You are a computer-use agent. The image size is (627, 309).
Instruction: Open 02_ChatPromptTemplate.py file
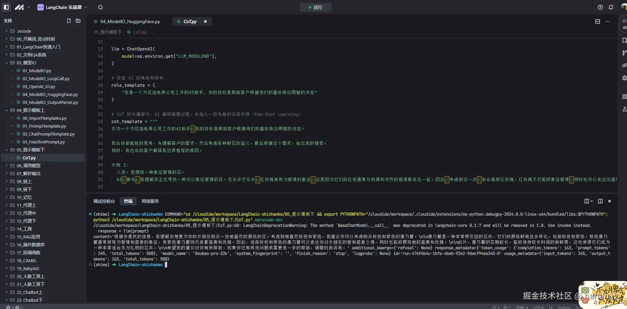tap(43, 134)
